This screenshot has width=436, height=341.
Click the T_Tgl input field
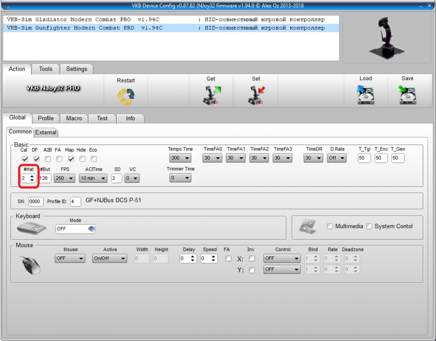[364, 158]
